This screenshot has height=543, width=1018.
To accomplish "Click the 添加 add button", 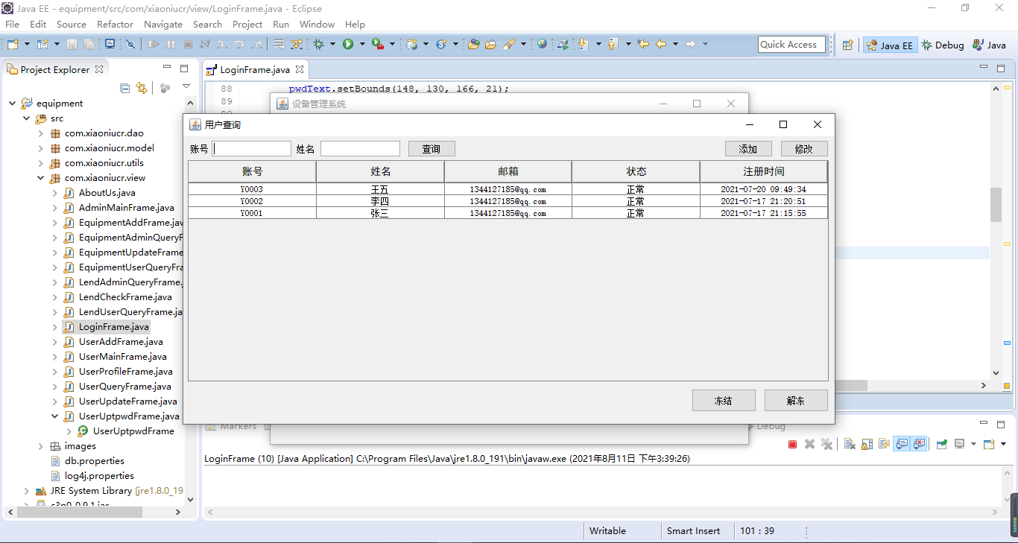I will point(748,149).
